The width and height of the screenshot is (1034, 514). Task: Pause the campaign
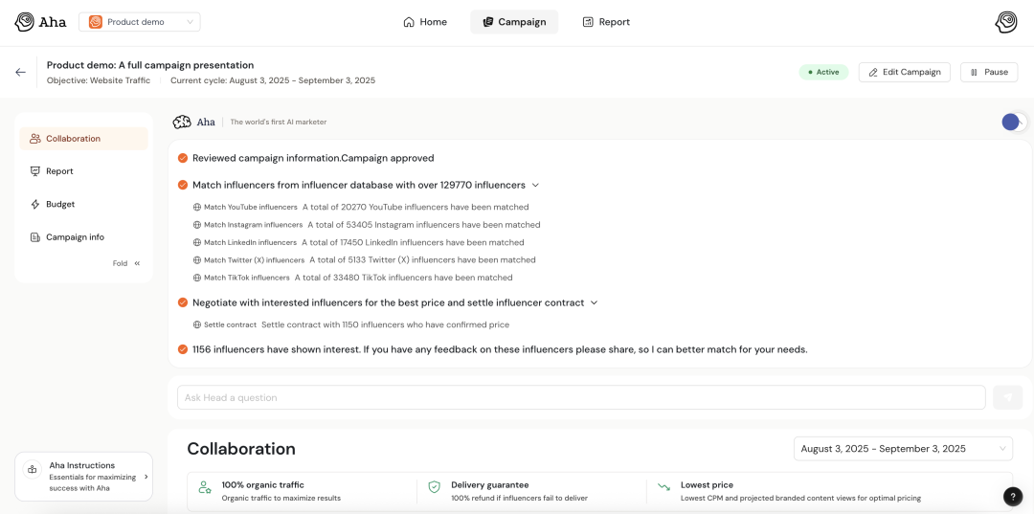click(988, 72)
